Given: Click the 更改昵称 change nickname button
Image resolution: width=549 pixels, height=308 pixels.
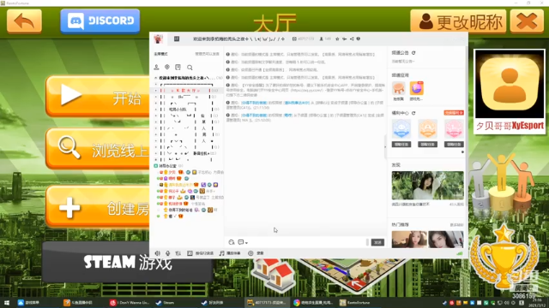Looking at the screenshot, I should (458, 21).
